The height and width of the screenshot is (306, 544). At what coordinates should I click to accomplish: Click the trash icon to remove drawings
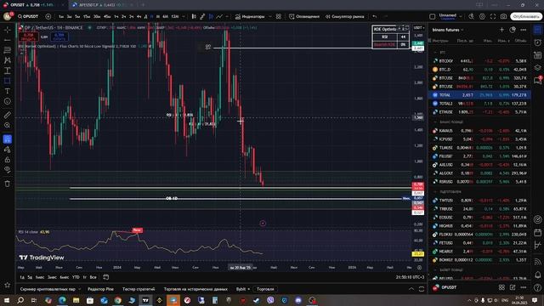[8, 184]
